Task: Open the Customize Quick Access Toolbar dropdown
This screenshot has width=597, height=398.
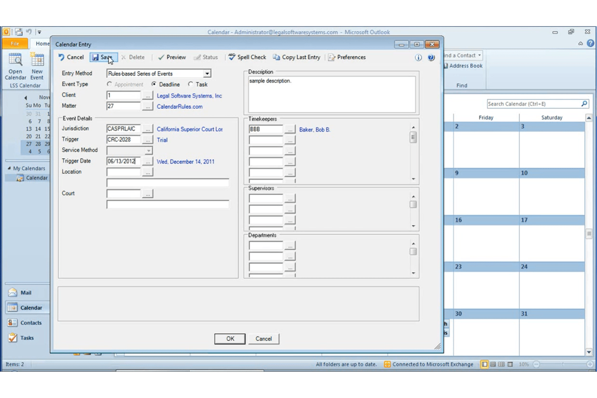Action: pos(39,32)
